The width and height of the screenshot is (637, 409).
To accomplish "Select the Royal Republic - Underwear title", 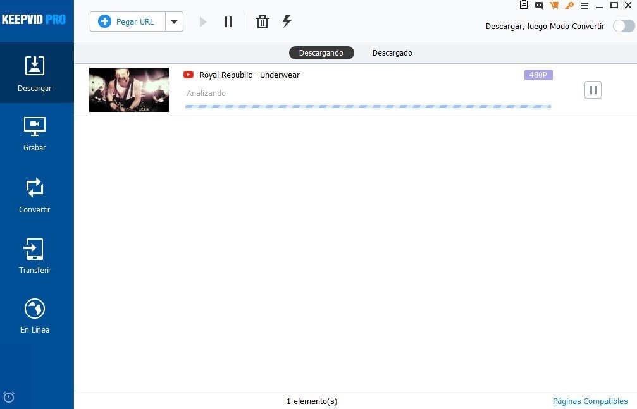I will pyautogui.click(x=249, y=75).
